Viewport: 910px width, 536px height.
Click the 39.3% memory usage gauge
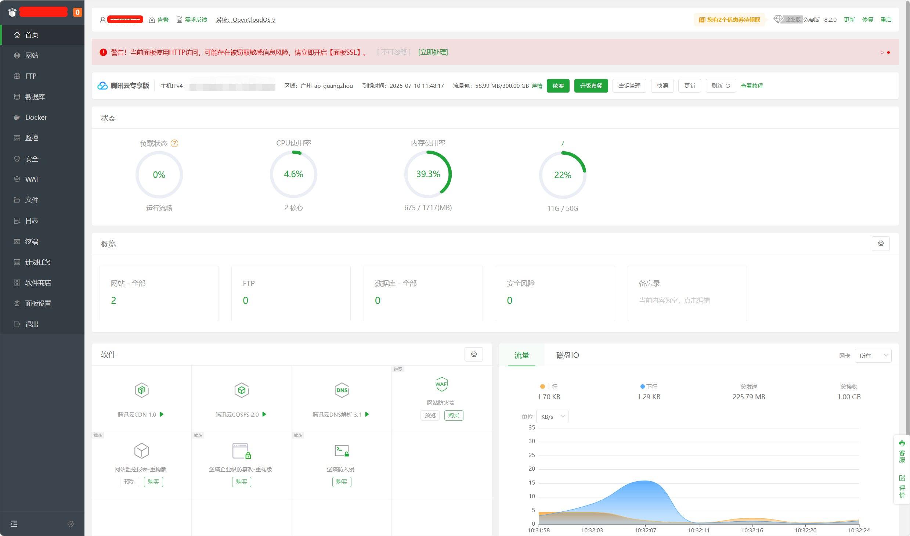[x=428, y=174]
